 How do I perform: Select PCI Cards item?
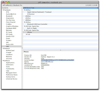[x=9, y=34]
